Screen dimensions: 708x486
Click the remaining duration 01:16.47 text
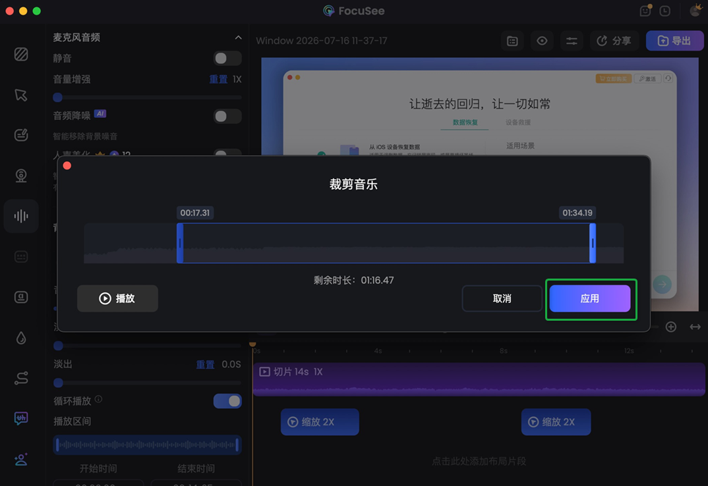[377, 281]
